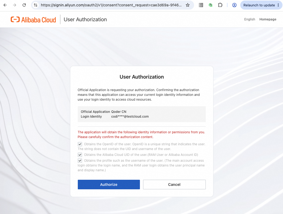
Task: Click the URL address bar field
Action: 111,5
